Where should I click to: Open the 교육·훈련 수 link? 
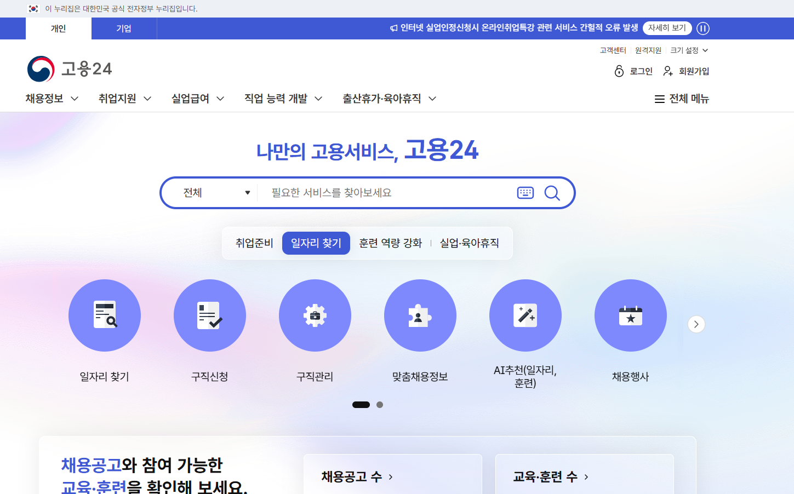click(551, 477)
